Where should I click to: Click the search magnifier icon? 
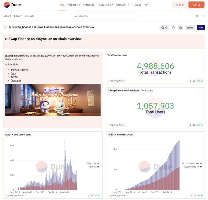pyautogui.click(x=76, y=16)
